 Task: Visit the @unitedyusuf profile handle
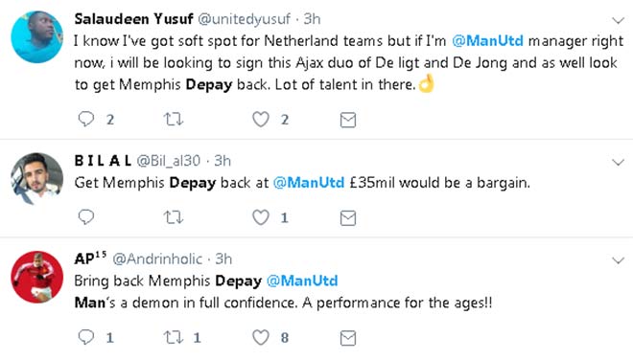(x=244, y=18)
